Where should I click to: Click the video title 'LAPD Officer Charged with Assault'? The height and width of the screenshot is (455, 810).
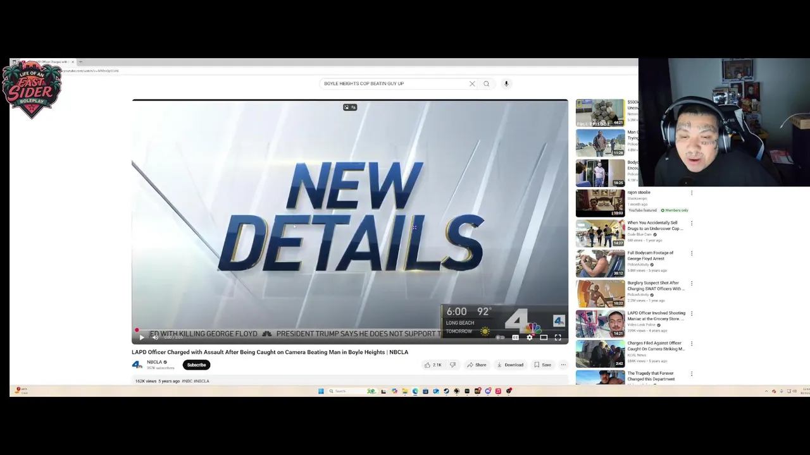(x=270, y=352)
